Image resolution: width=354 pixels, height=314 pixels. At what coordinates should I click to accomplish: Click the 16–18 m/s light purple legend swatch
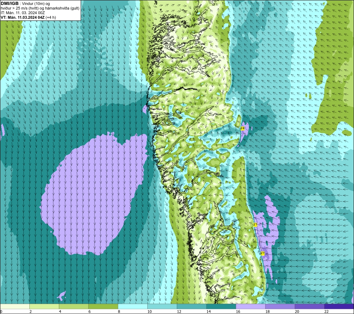point(251,306)
